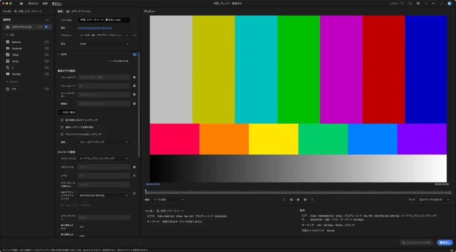The height and width of the screenshot is (252, 456).
Task: Collapse the クラウド group
Action: 7,81
